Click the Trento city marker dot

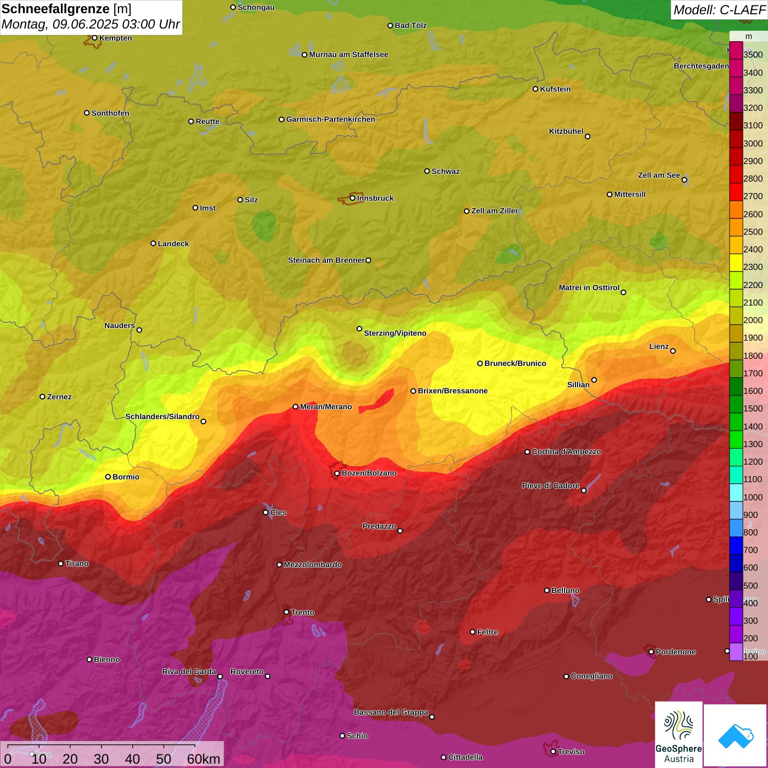(286, 612)
